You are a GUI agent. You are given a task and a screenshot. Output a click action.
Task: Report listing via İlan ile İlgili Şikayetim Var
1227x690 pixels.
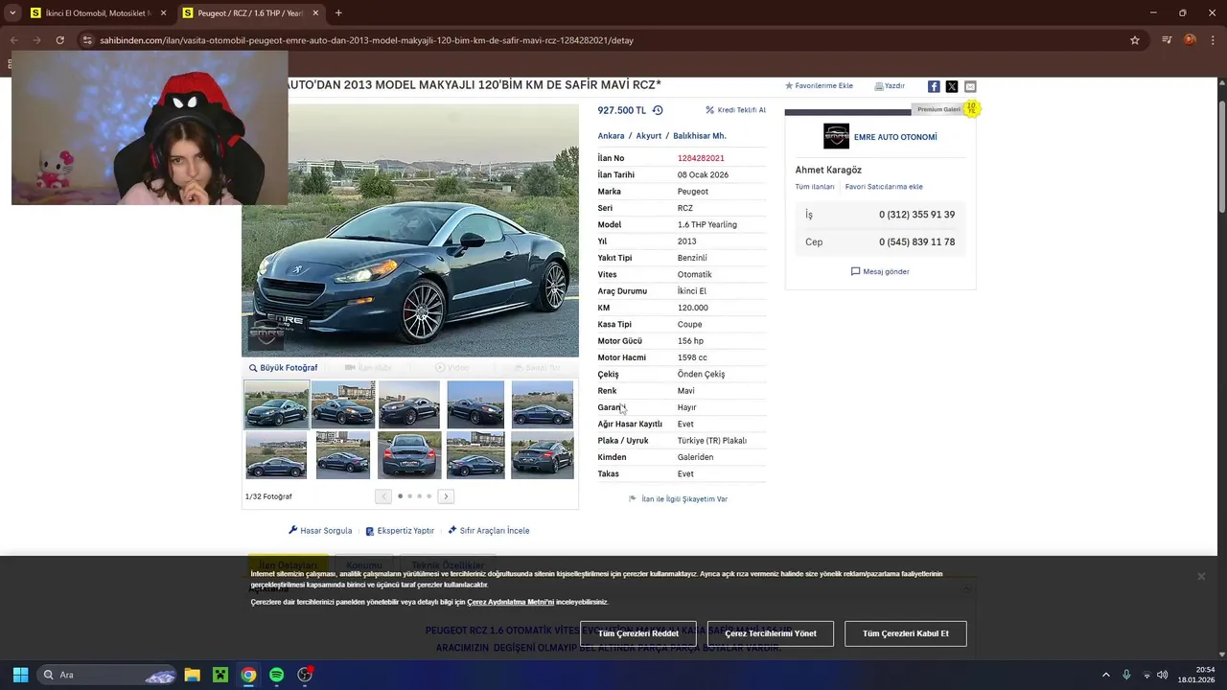(x=678, y=499)
